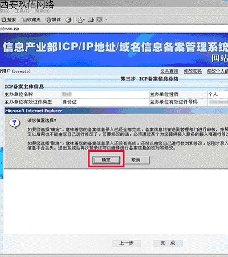The height and width of the screenshot is (257, 228).
Task: Click the left sidebar collapse arrow handle
Action: click(2, 163)
